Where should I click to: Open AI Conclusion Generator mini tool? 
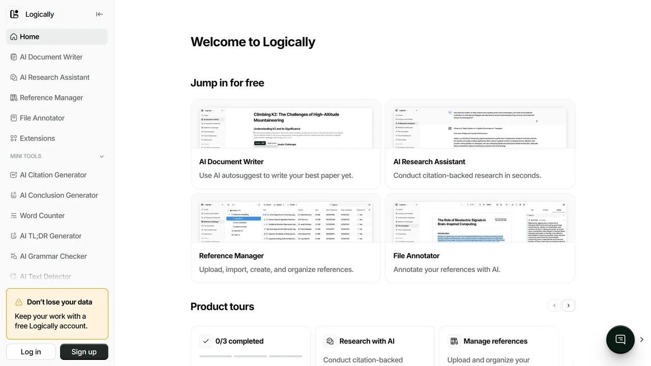pyautogui.click(x=57, y=195)
